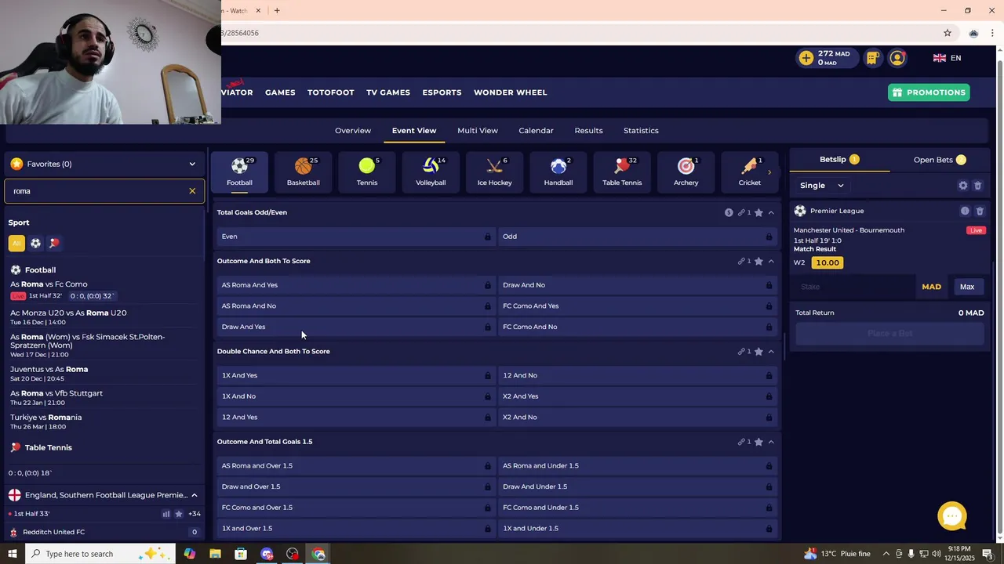Remove Premier League bet with trash icon
The height and width of the screenshot is (564, 1004).
tap(980, 211)
